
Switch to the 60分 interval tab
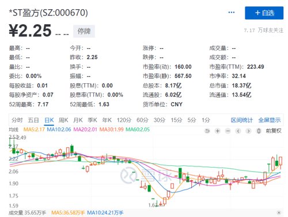coord(142,120)
